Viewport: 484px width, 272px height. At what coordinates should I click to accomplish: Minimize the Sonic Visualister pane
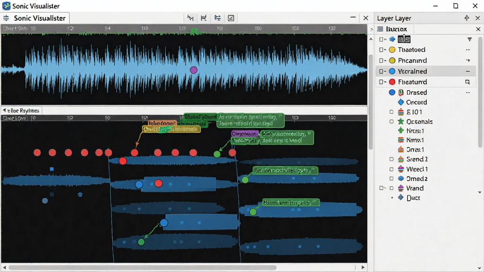click(x=353, y=17)
